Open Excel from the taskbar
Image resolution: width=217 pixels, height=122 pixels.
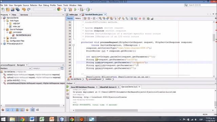[x=42, y=119]
